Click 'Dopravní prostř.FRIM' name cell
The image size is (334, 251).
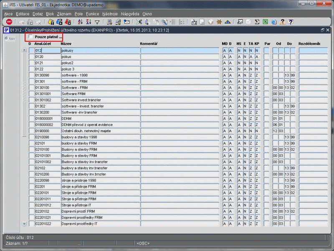coord(100,211)
